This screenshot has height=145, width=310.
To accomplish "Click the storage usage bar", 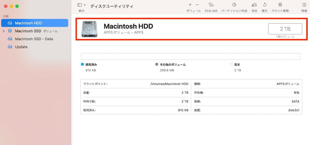I will 191,56.
